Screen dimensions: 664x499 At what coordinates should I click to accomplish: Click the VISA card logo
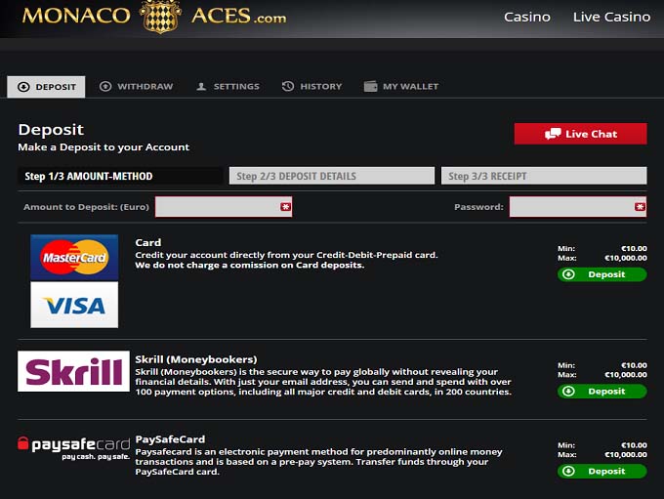coord(74,305)
